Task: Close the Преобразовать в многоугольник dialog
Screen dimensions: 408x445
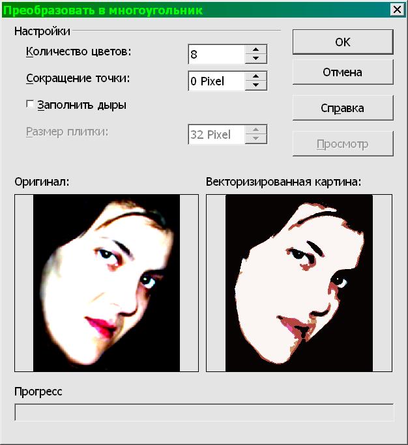Action: pyautogui.click(x=396, y=10)
